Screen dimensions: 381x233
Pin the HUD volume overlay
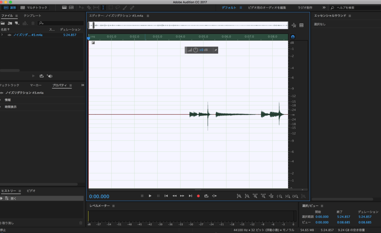215,50
